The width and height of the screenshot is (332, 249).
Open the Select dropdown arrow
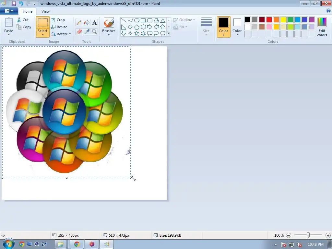click(42, 35)
